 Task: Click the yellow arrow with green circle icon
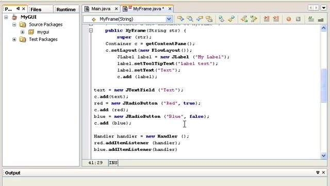231,19
